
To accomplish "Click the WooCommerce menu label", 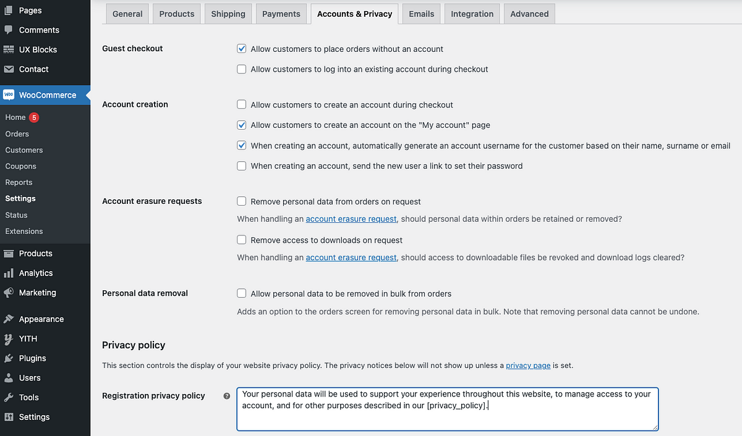I will (48, 95).
